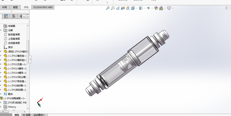Click the panel toggle icon at top right

coord(227,8)
